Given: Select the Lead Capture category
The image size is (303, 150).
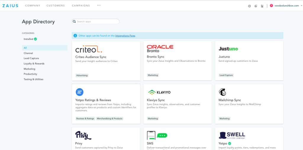Looking at the screenshot, I should coord(31,58).
